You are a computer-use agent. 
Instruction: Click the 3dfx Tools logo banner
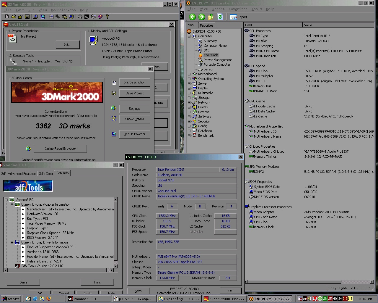pyautogui.click(x=28, y=186)
